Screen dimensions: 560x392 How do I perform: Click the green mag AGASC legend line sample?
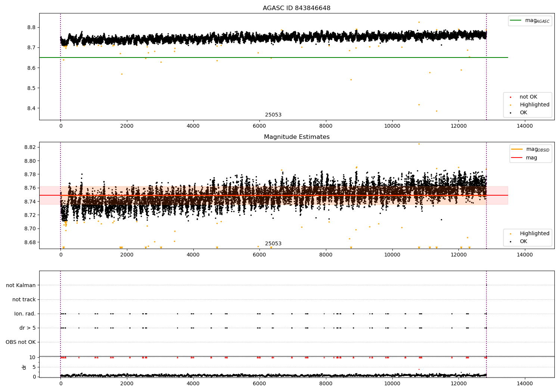pos(516,21)
